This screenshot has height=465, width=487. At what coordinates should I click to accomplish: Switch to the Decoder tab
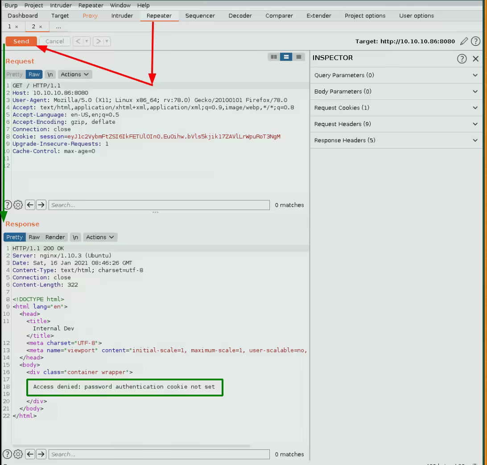point(240,16)
